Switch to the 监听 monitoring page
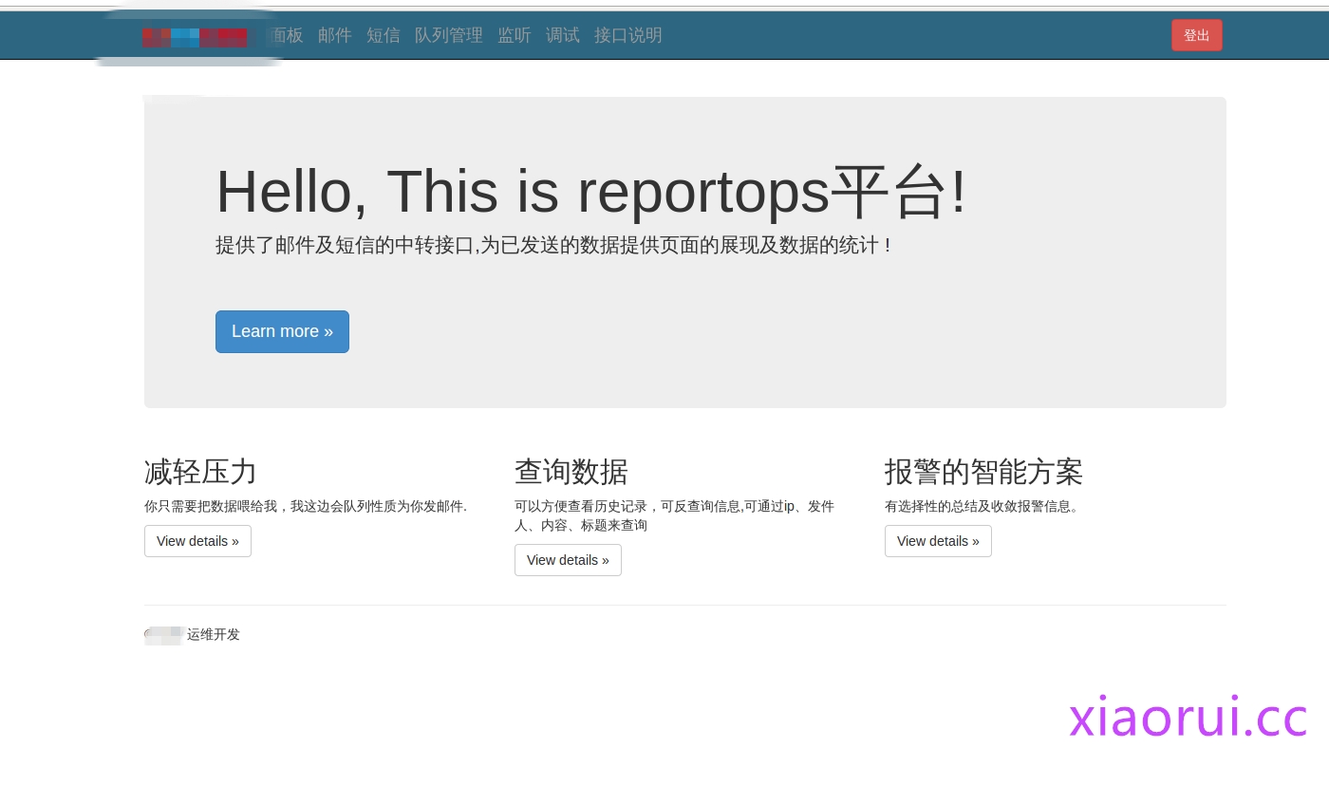 [515, 35]
